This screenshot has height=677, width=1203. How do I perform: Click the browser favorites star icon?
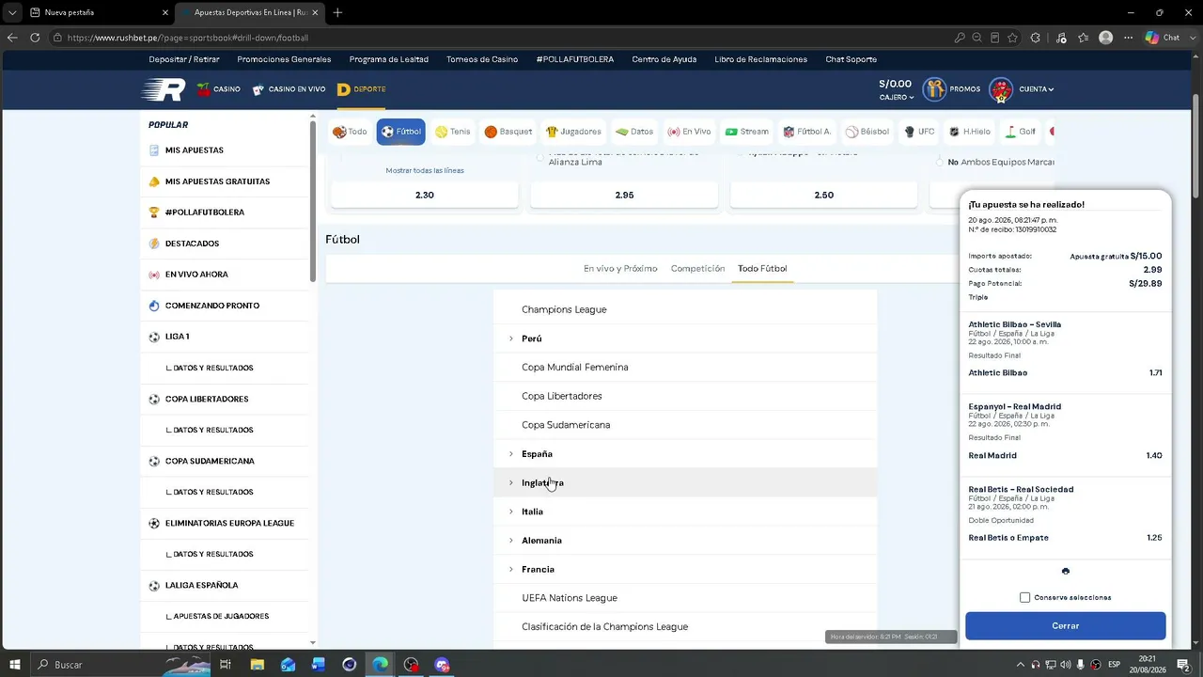click(x=1012, y=38)
